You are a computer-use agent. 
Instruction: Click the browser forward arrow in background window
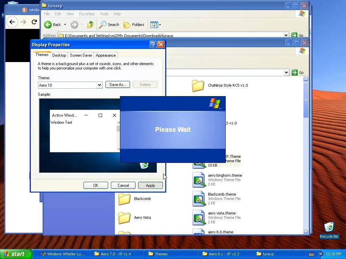click(x=23, y=22)
